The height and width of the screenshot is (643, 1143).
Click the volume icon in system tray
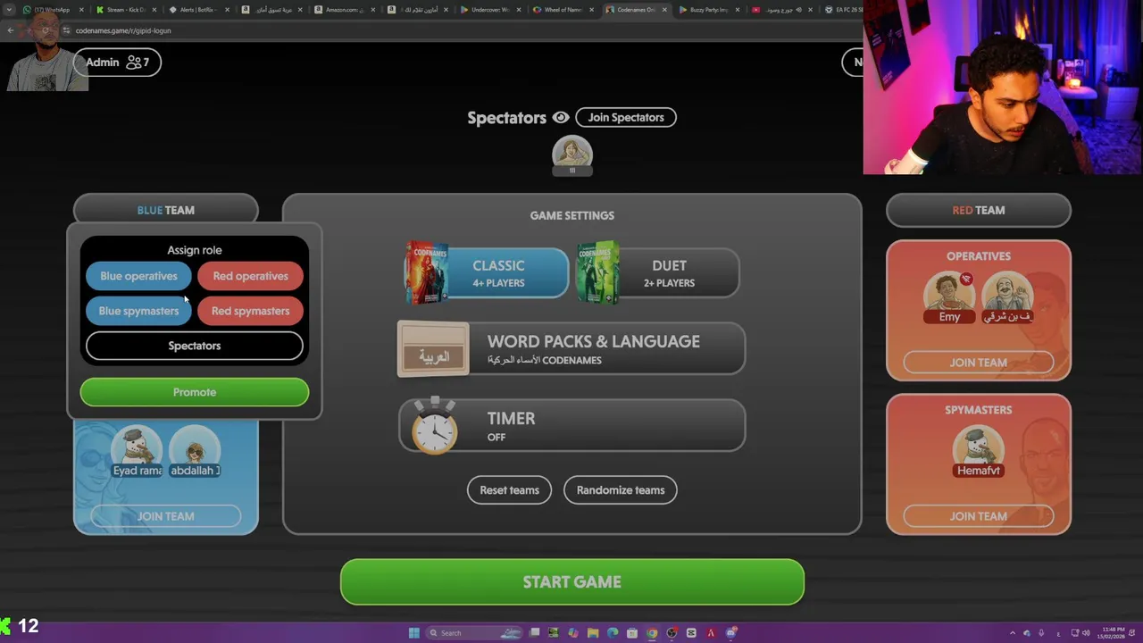click(1086, 633)
